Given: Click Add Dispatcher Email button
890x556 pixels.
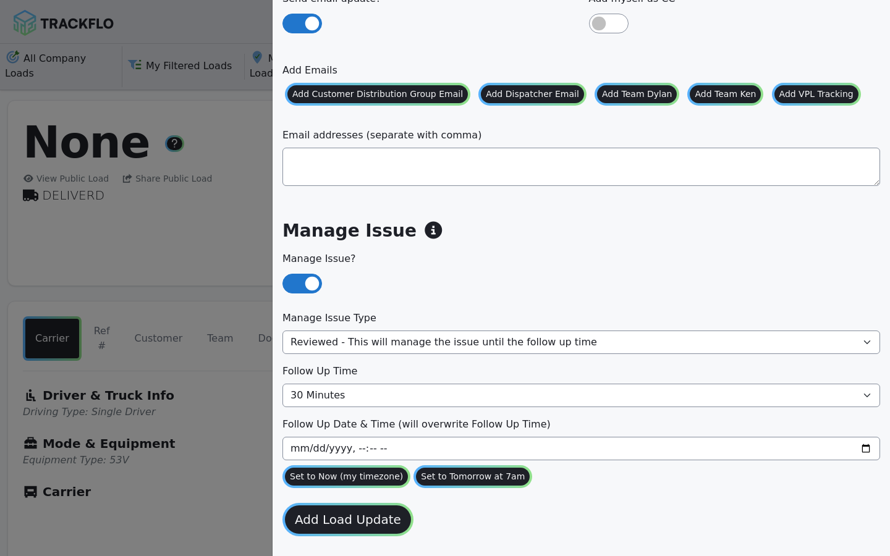Looking at the screenshot, I should coord(532,94).
